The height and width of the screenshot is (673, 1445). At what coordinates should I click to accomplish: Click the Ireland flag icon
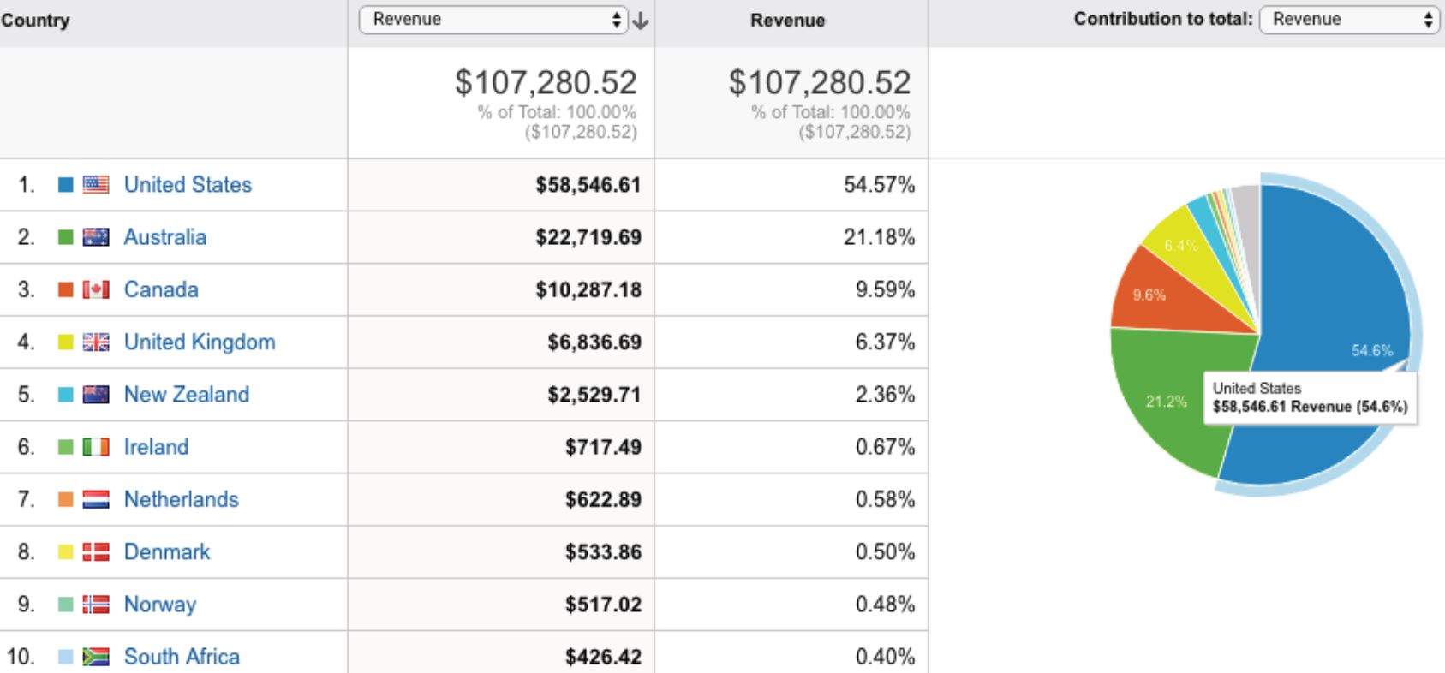click(96, 447)
